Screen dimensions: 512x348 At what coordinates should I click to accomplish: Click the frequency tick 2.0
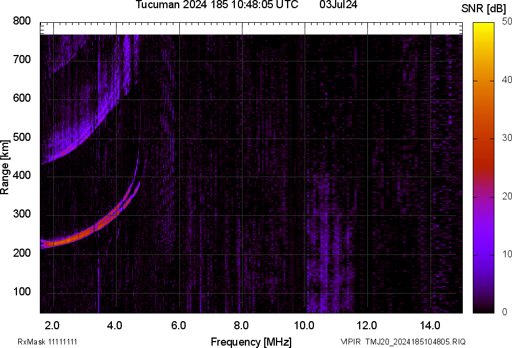pos(52,326)
